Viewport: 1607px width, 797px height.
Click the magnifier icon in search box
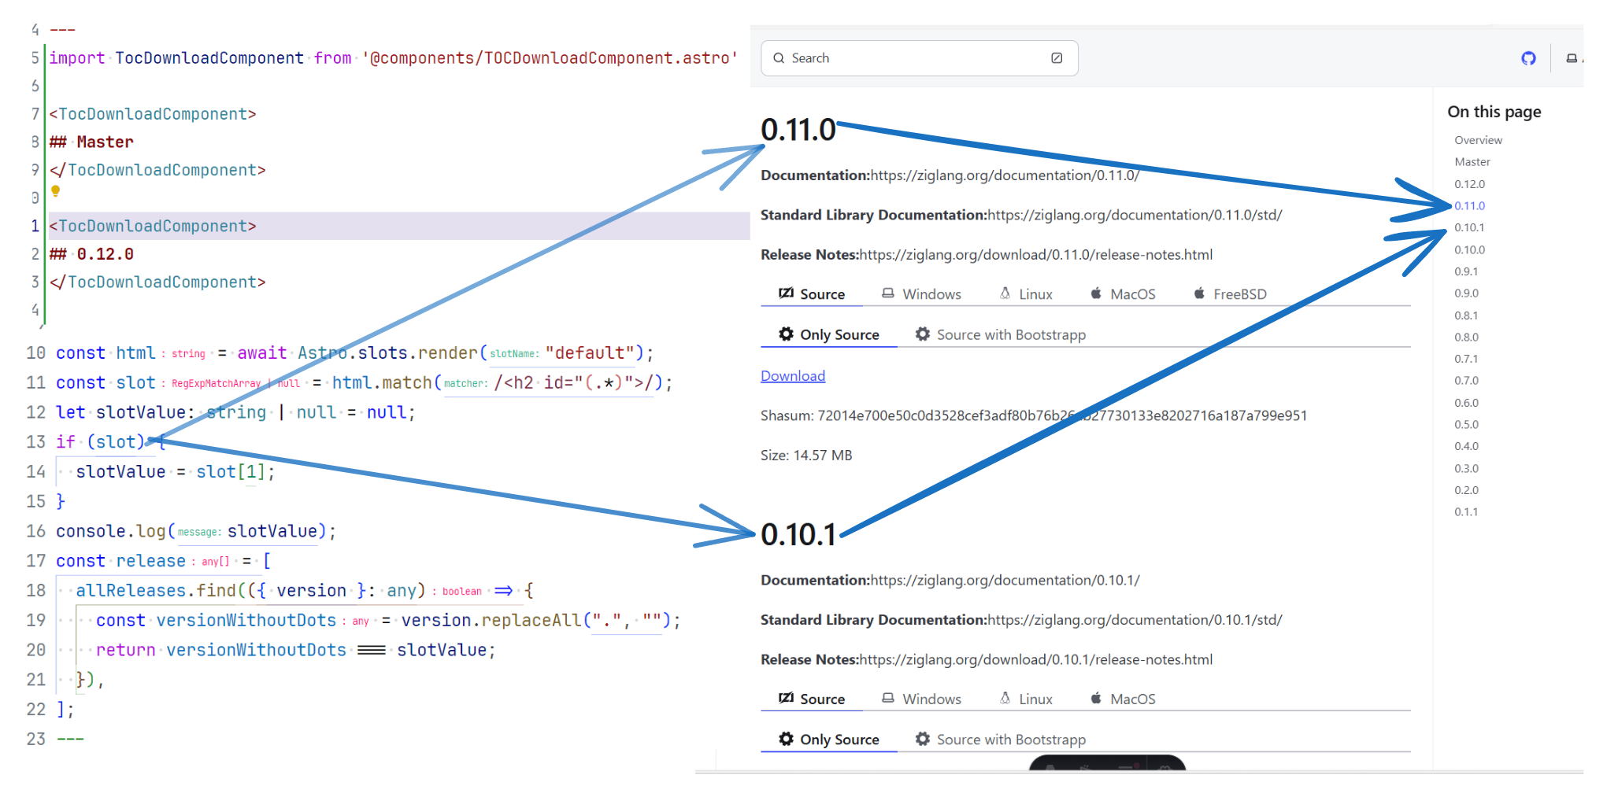(x=779, y=58)
